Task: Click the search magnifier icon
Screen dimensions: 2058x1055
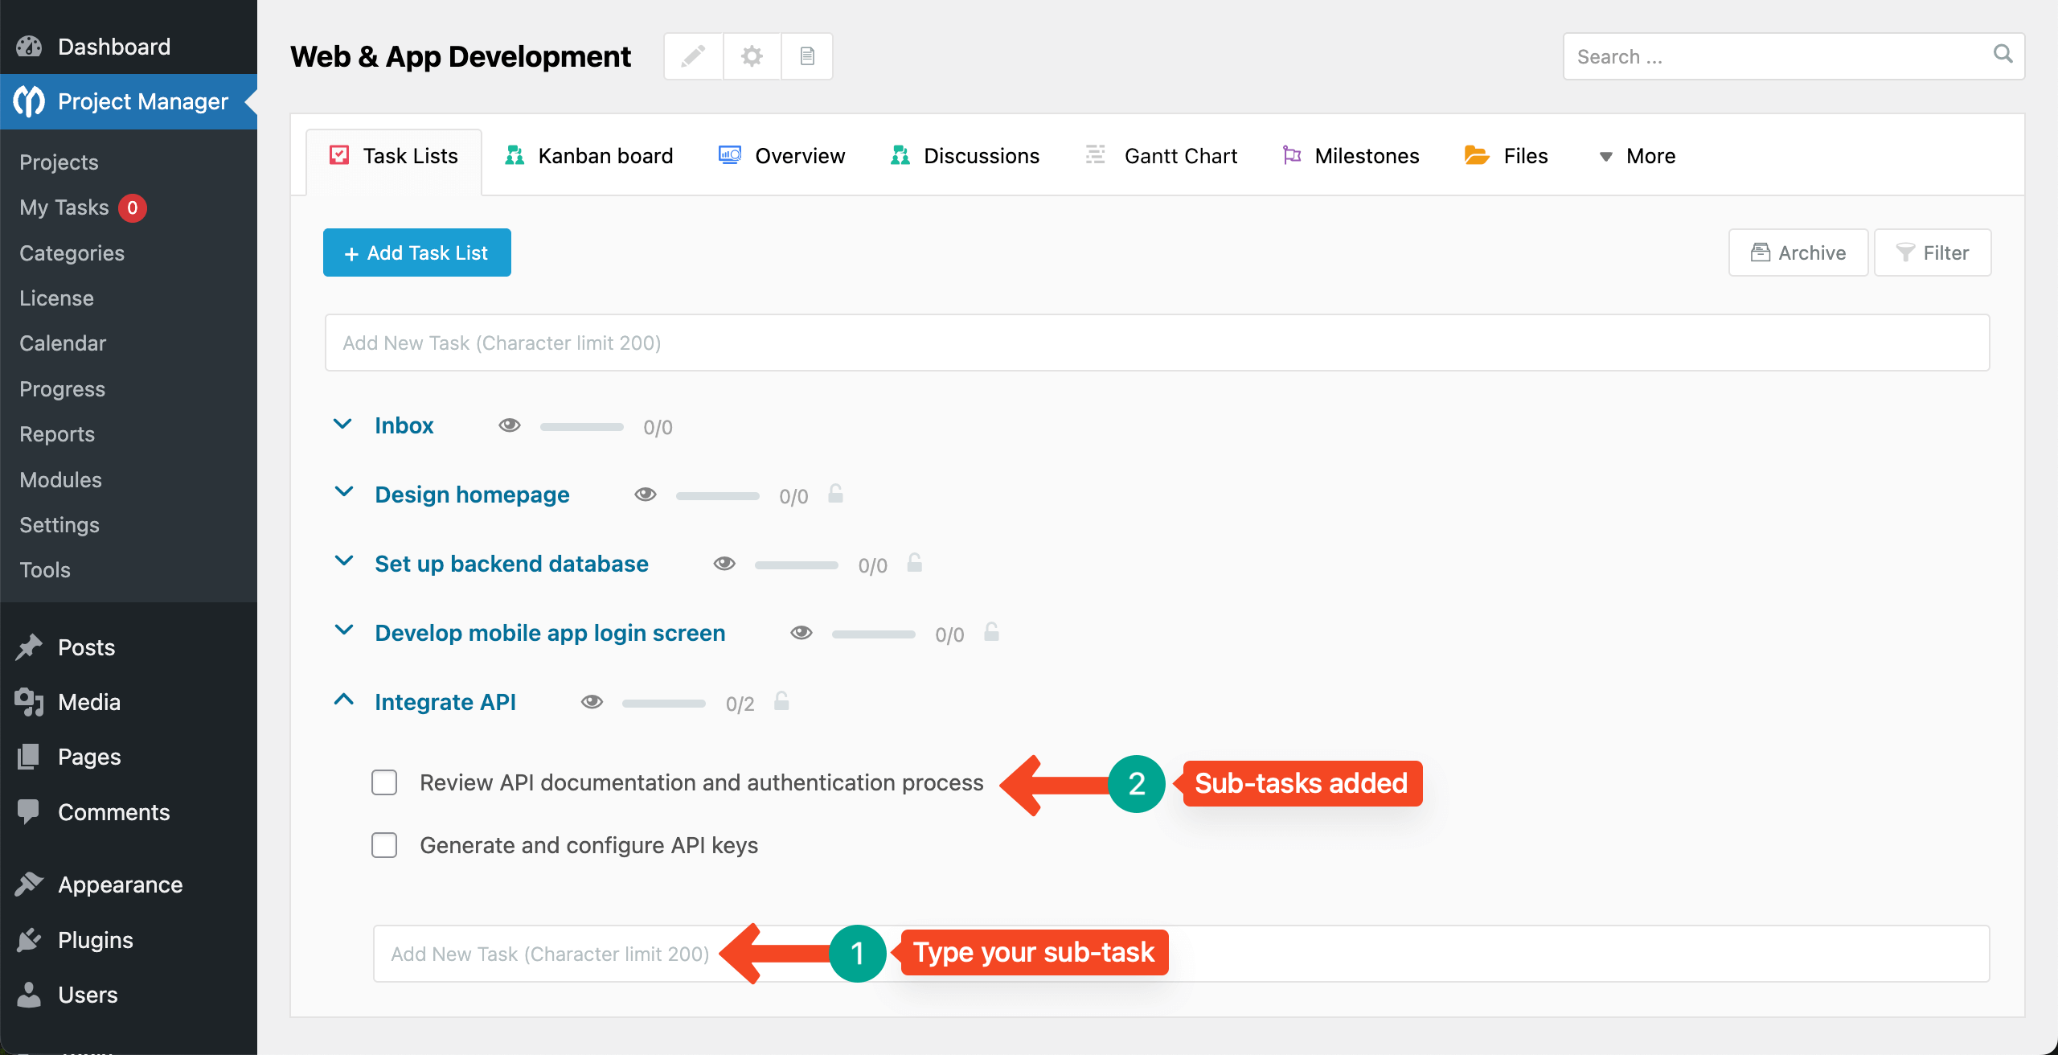Action: pos(2003,55)
